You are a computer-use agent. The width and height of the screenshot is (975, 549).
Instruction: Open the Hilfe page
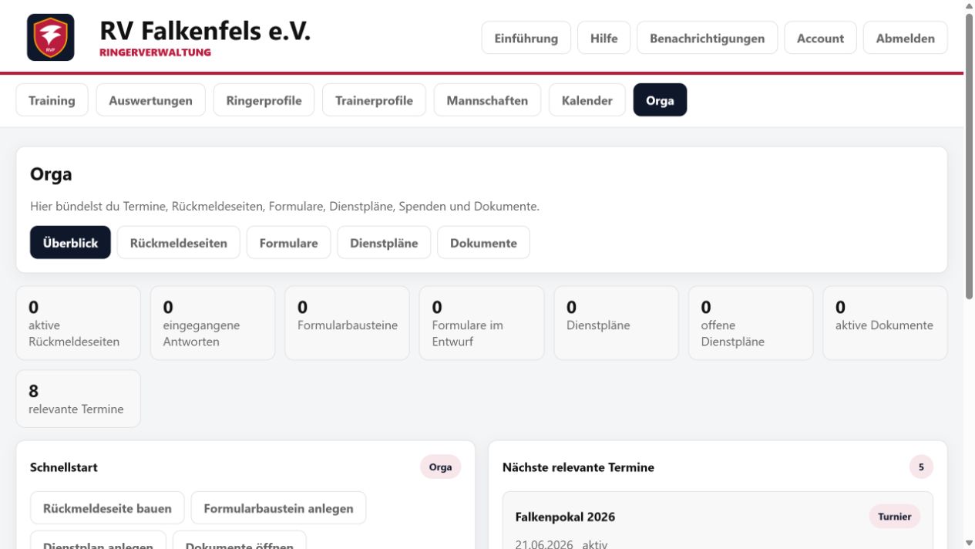click(603, 38)
